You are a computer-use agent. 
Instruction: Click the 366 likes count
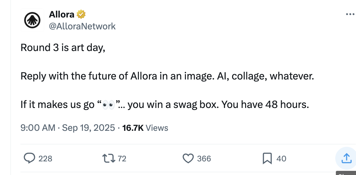click(x=204, y=159)
